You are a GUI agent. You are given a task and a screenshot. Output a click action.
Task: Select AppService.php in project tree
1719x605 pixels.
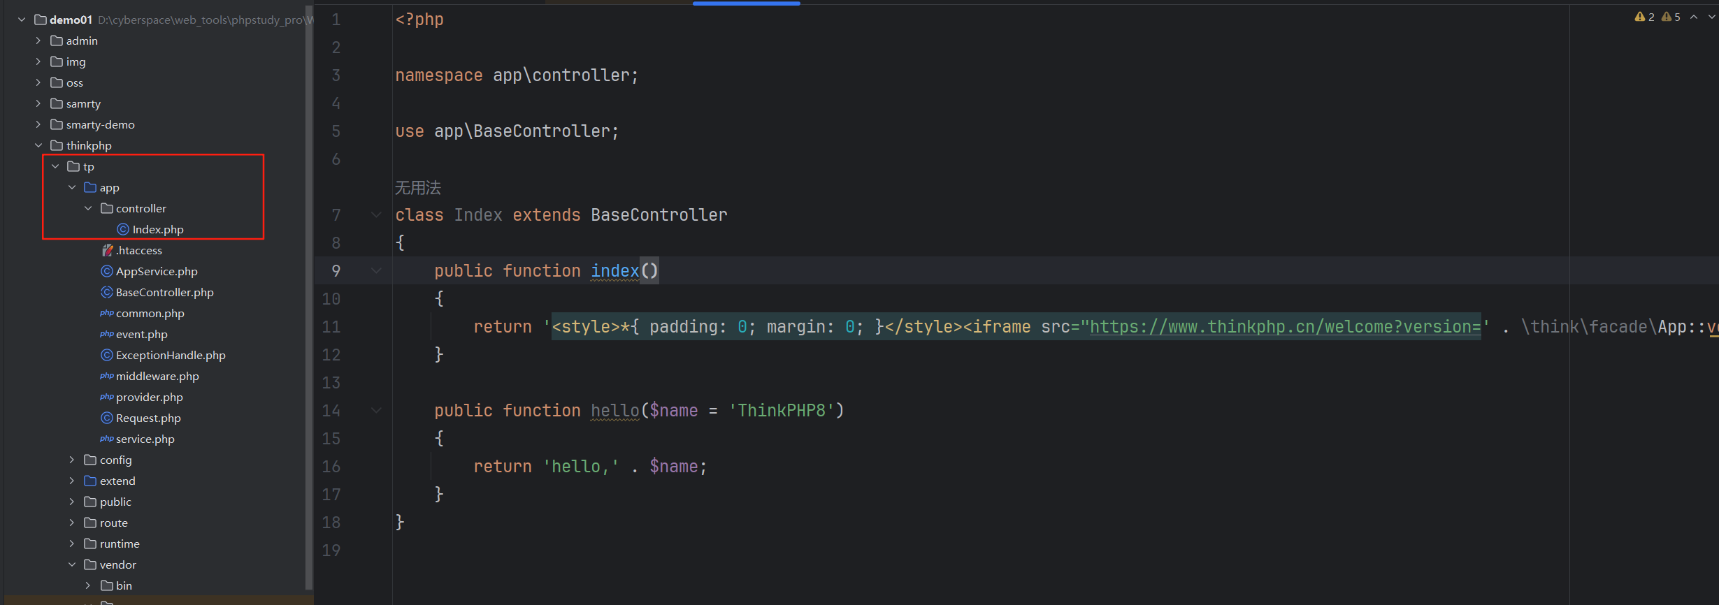[x=157, y=271]
